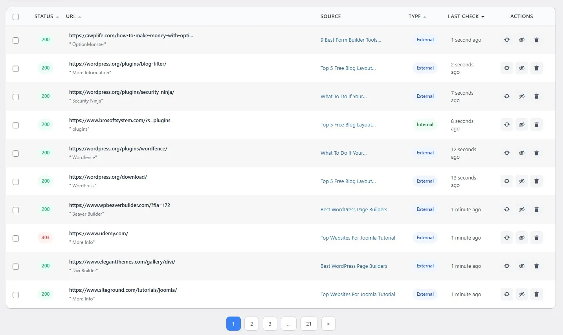
Task: Delete the wordpress.org blog-filter link
Action: (x=536, y=68)
